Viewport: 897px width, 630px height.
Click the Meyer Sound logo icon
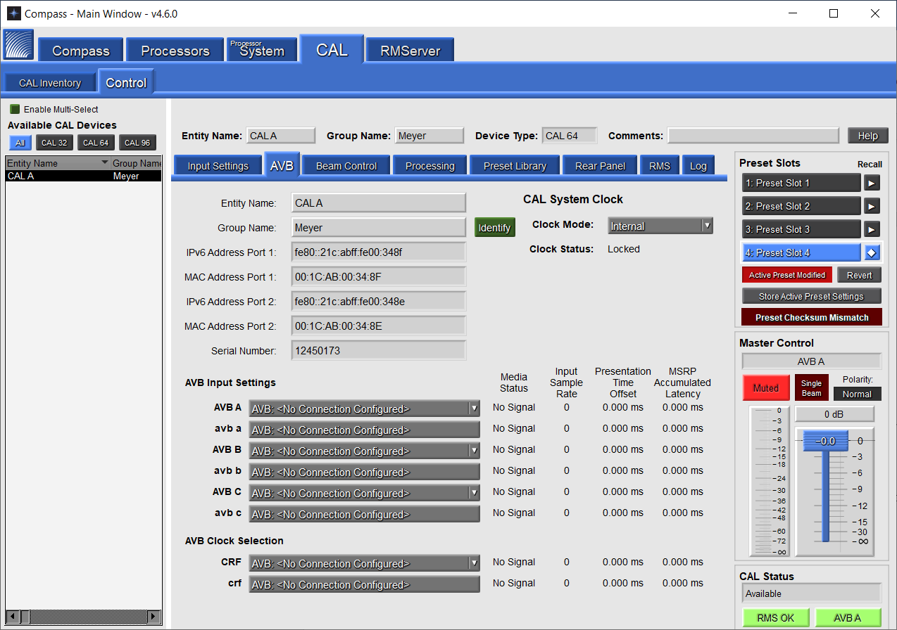pos(19,45)
